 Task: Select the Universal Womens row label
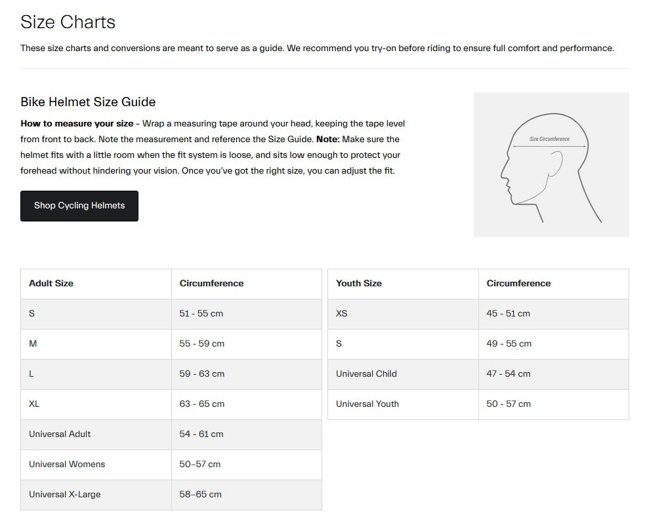tap(67, 464)
